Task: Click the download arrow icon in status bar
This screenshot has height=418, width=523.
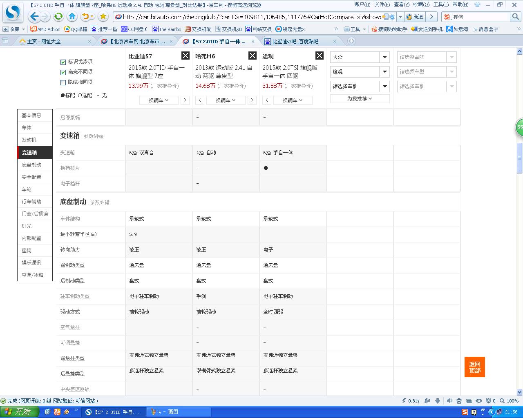Action: (x=438, y=401)
